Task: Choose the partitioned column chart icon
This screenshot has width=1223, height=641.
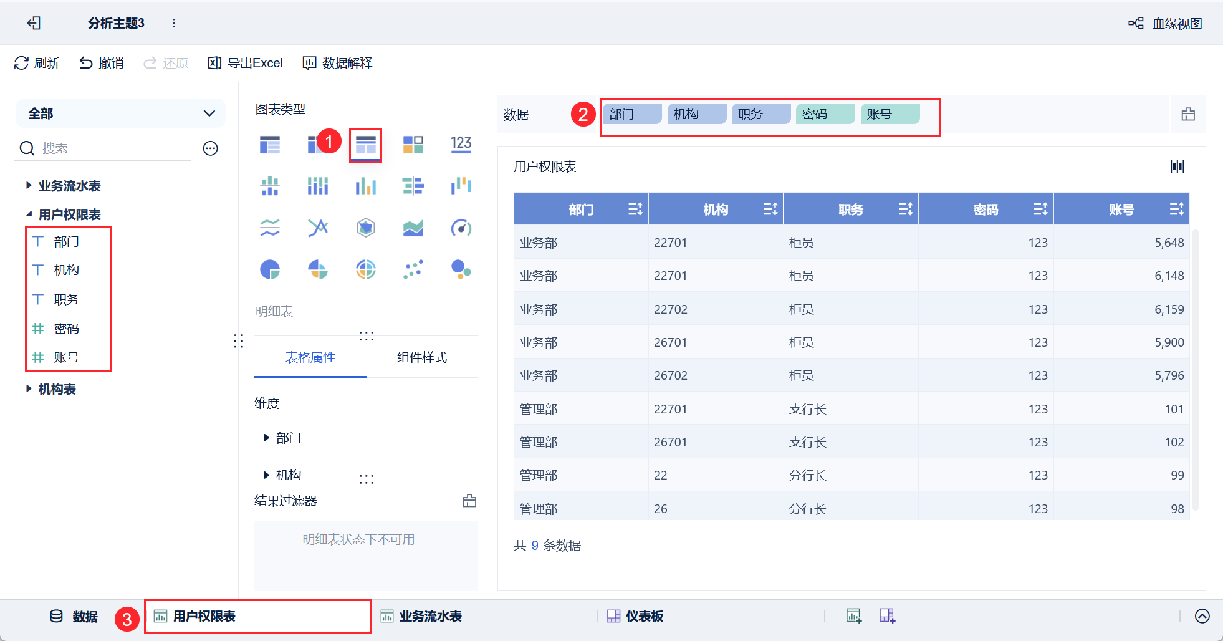Action: [x=270, y=186]
